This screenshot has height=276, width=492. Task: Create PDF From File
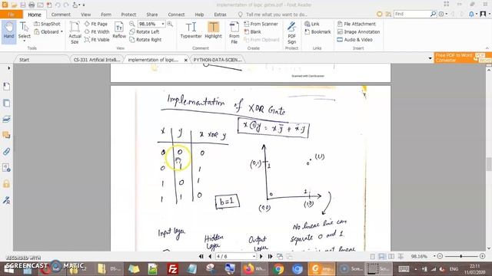click(x=234, y=32)
